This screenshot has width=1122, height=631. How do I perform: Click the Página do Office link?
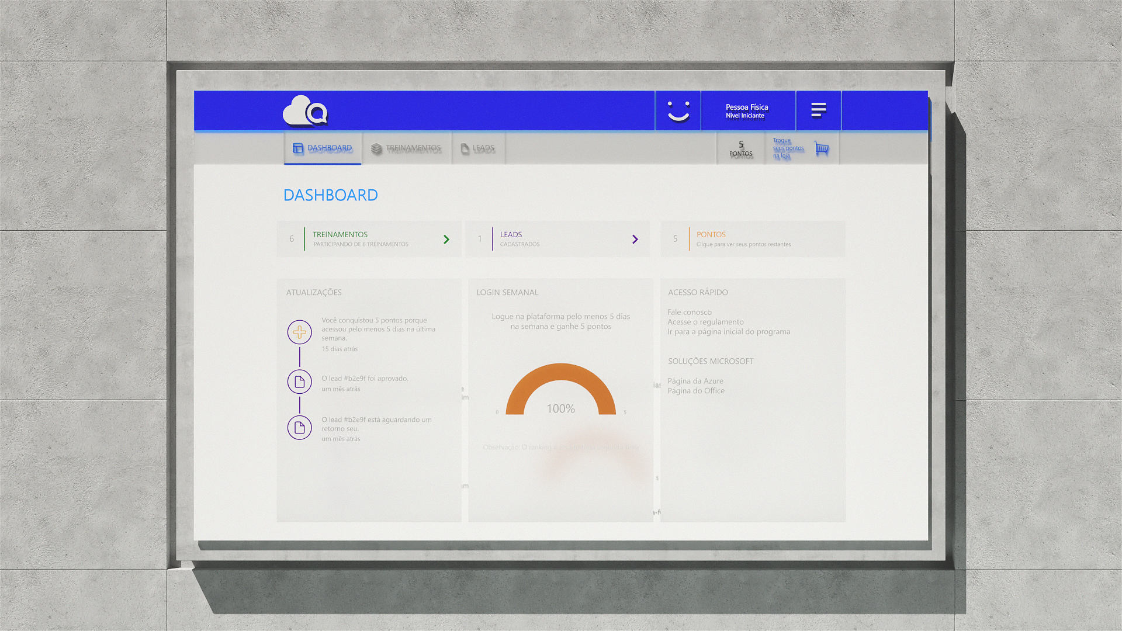point(696,391)
